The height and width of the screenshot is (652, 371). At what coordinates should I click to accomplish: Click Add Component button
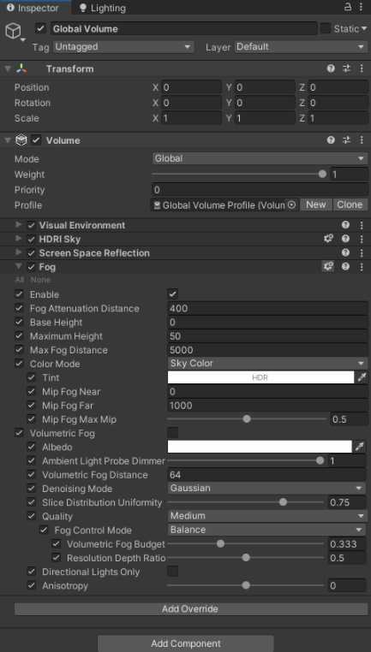tap(186, 643)
